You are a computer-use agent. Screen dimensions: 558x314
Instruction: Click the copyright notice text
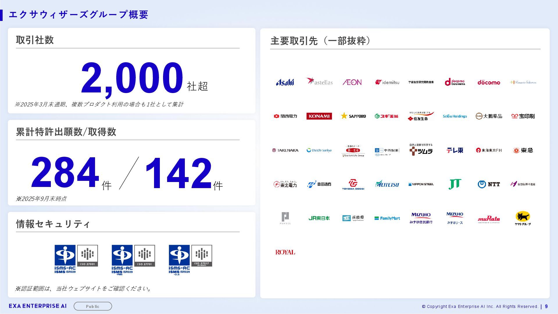tap(480, 306)
